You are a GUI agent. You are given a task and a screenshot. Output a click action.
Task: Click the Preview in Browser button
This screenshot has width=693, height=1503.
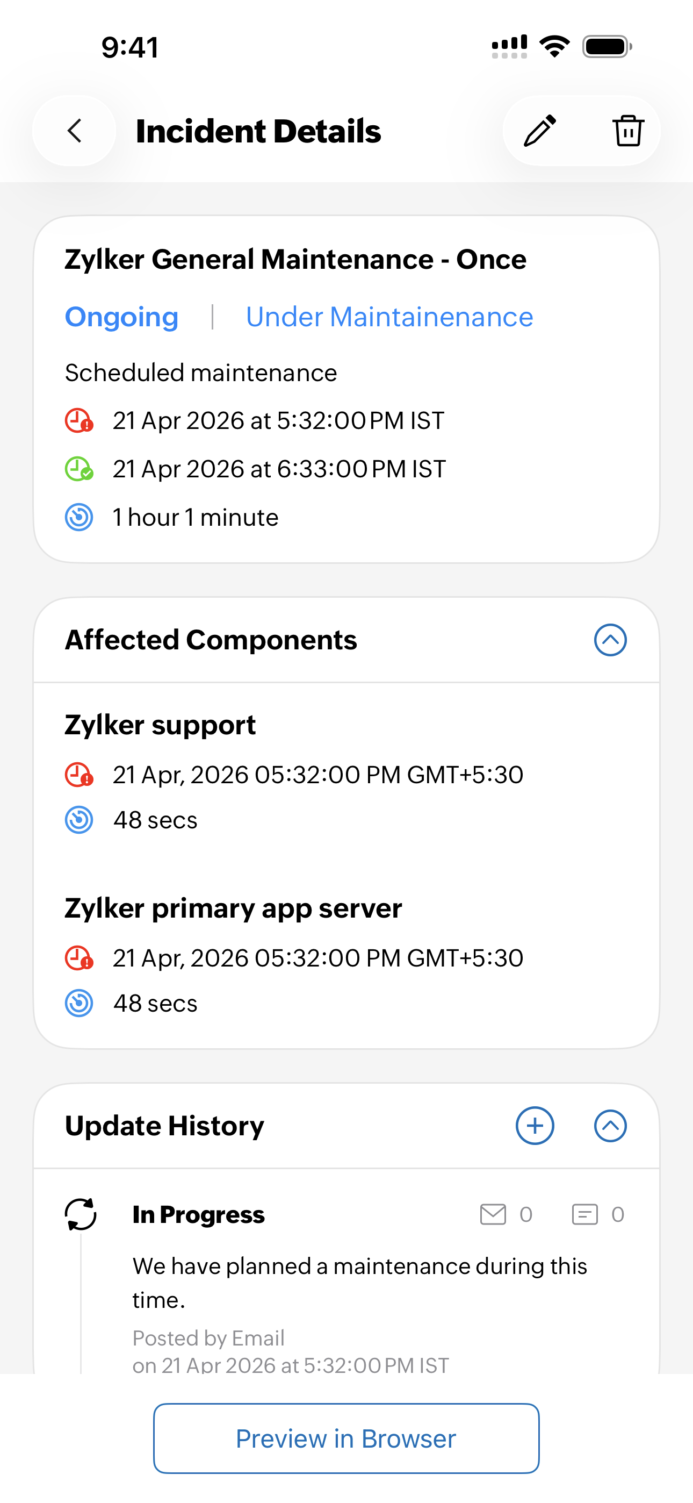tap(346, 1438)
